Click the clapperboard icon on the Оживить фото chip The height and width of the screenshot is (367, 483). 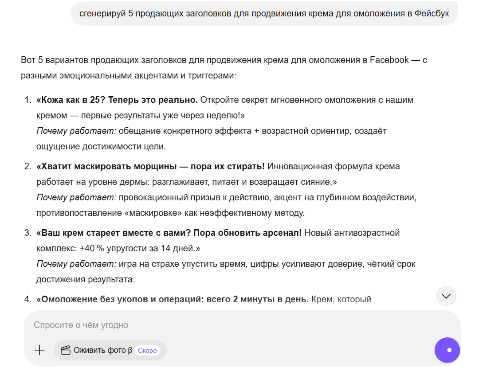[66, 350]
